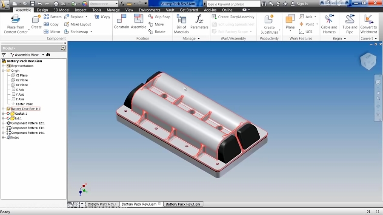The width and height of the screenshot is (383, 215).
Task: Open the Appearance combo box
Action: coord(103,4)
